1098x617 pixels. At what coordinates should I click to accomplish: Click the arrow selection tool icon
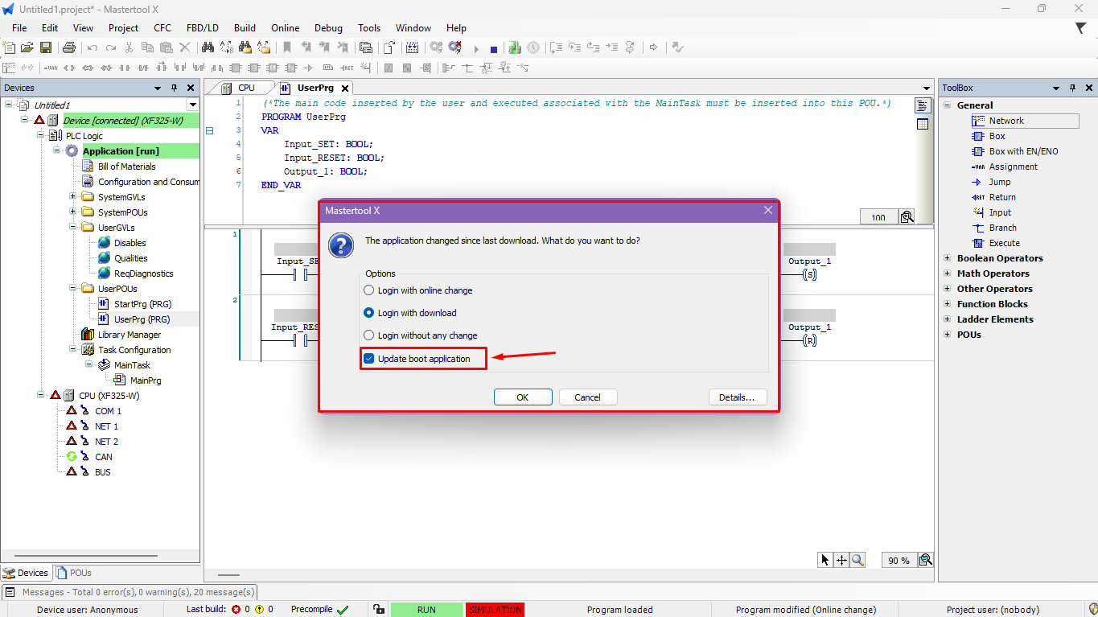click(x=825, y=560)
